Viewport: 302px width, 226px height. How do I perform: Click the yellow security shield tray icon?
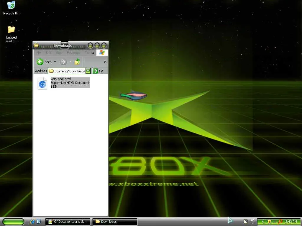point(269,222)
